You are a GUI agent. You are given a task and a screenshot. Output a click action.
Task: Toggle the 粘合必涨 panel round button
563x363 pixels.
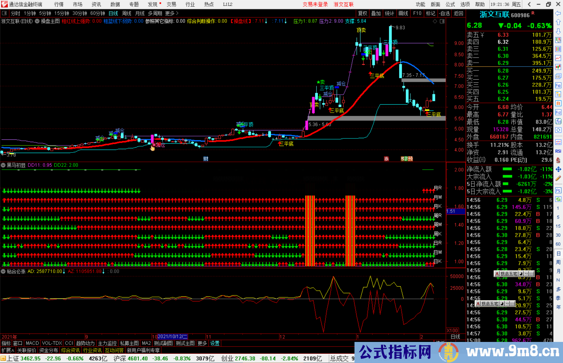click(x=3, y=271)
